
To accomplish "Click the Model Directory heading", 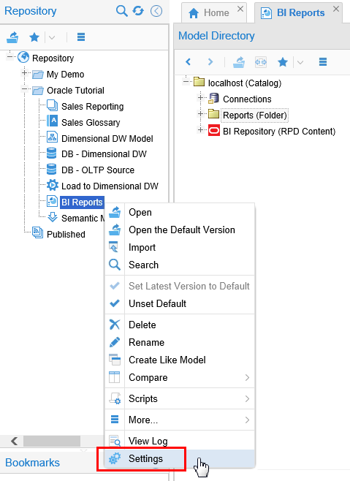I will point(216,36).
